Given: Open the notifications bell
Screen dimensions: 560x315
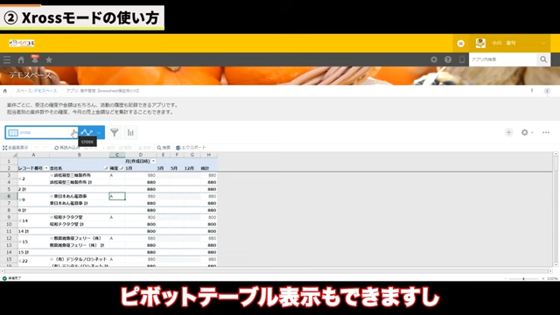Looking at the screenshot, I should pyautogui.click(x=35, y=59).
